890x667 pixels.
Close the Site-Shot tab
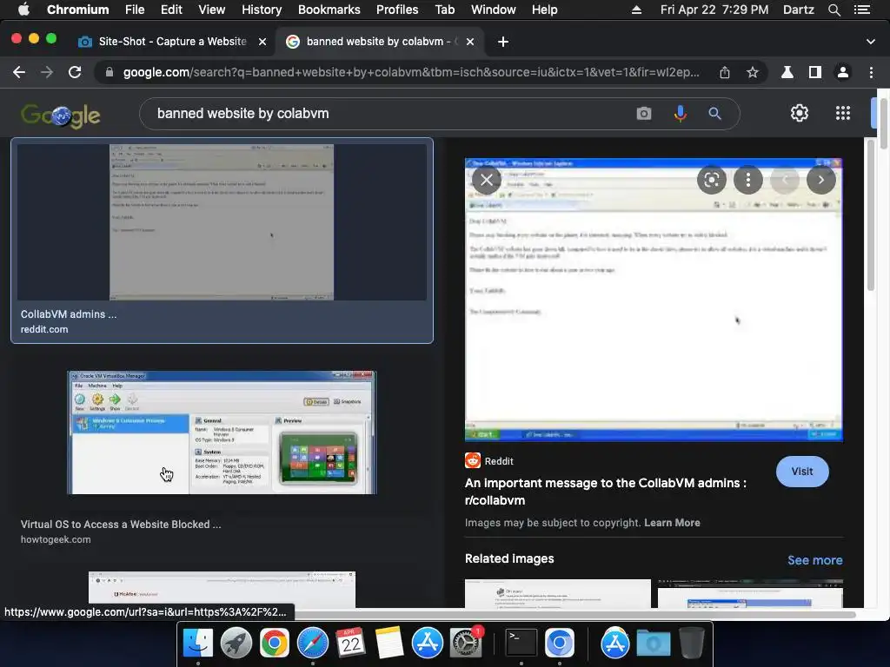click(x=262, y=42)
